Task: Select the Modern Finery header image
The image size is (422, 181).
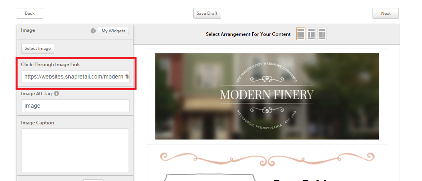Action: coord(267,96)
